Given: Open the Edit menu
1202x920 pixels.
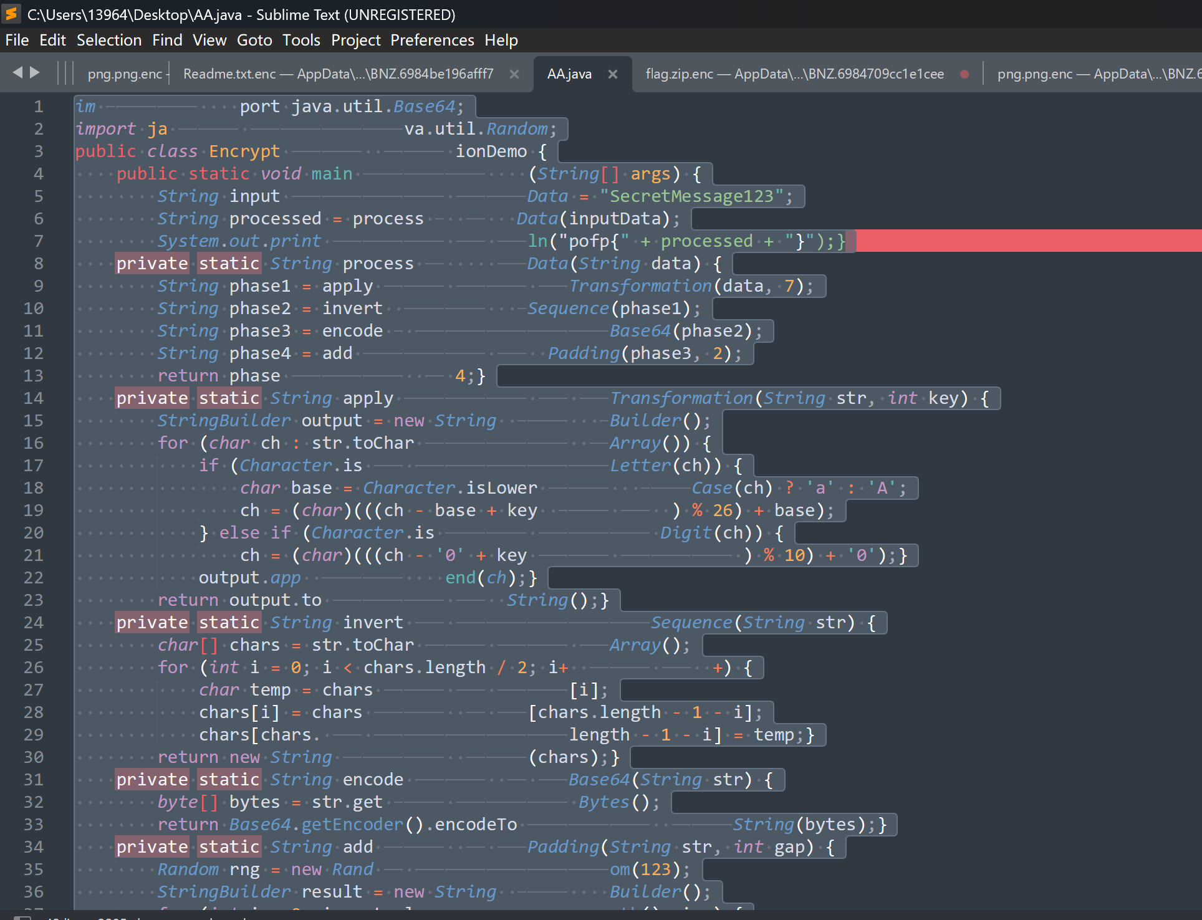Looking at the screenshot, I should (52, 41).
